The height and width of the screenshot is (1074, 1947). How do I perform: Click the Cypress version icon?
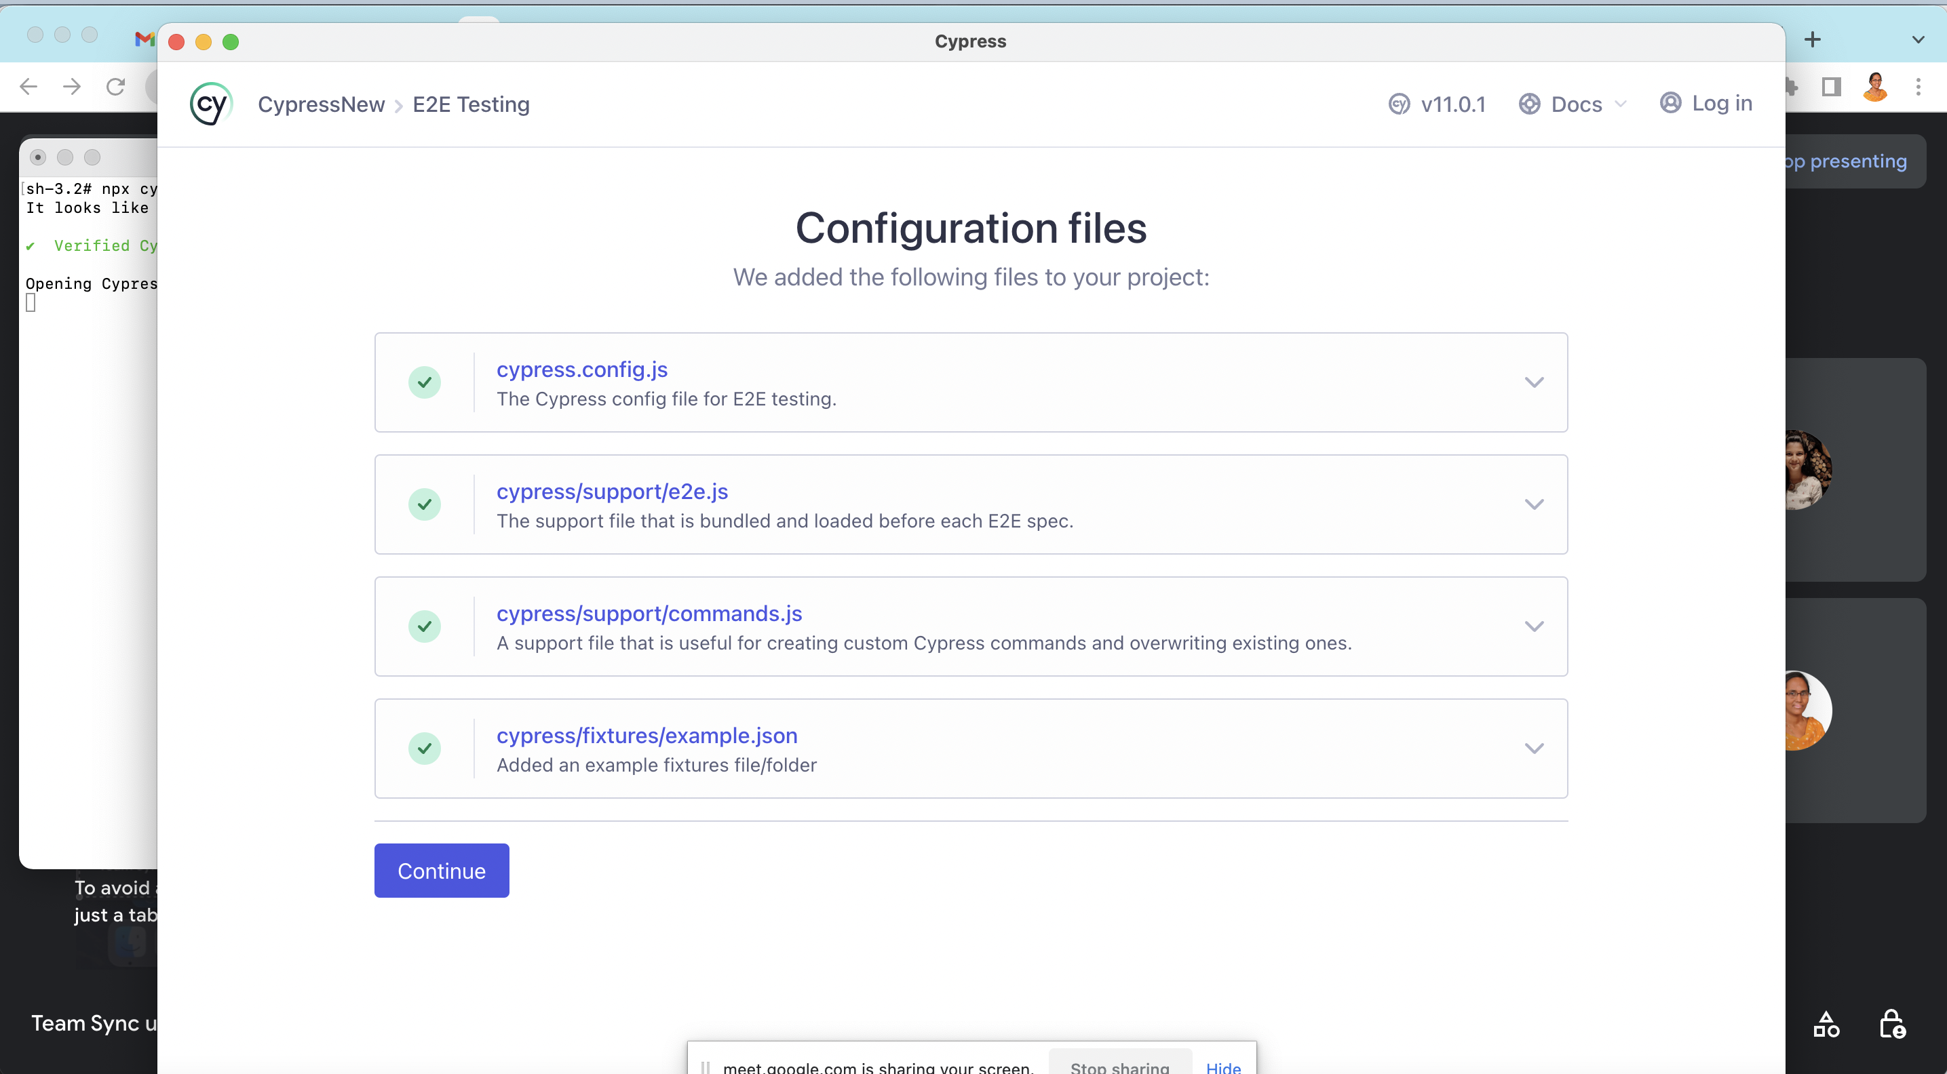click(1399, 104)
